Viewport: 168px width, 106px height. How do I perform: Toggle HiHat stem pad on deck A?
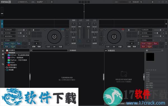13,46
